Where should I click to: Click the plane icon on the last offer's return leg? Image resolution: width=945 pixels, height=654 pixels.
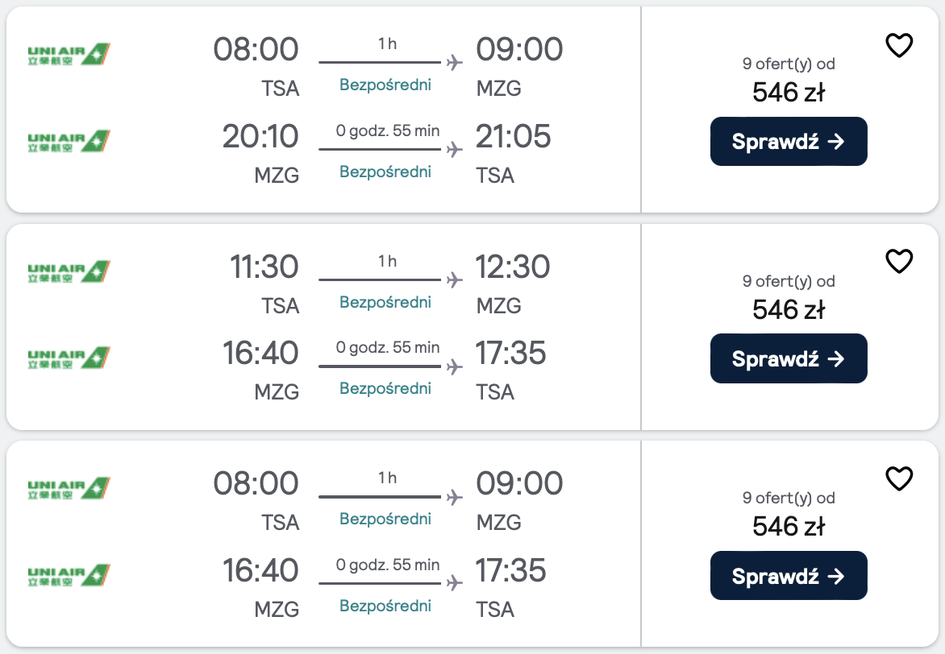pyautogui.click(x=455, y=583)
